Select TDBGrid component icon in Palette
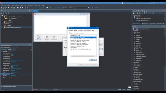The image size is (166, 93). (x=135, y=36)
